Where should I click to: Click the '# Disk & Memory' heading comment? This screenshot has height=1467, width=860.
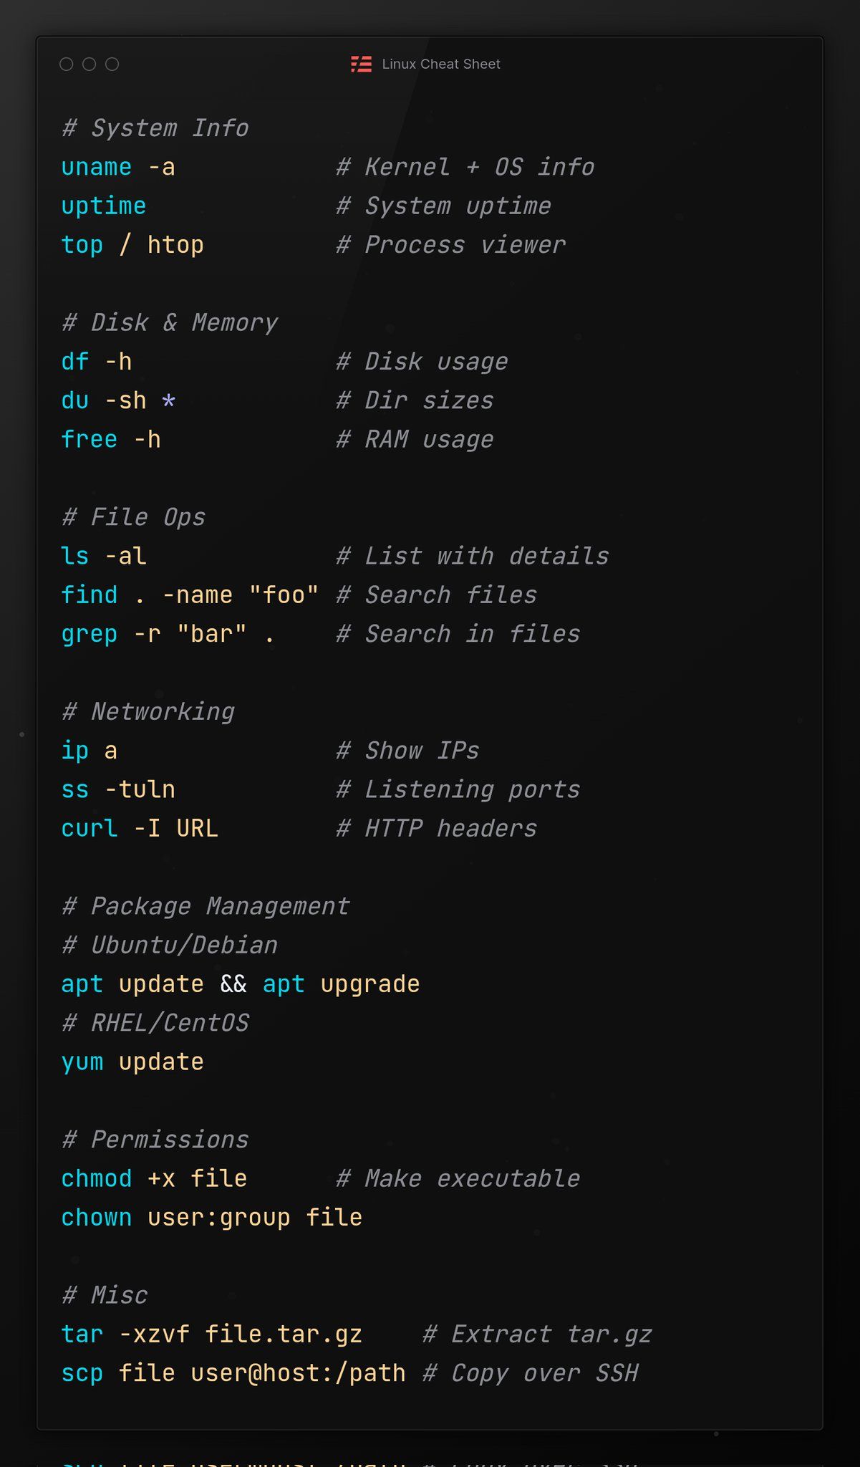170,323
